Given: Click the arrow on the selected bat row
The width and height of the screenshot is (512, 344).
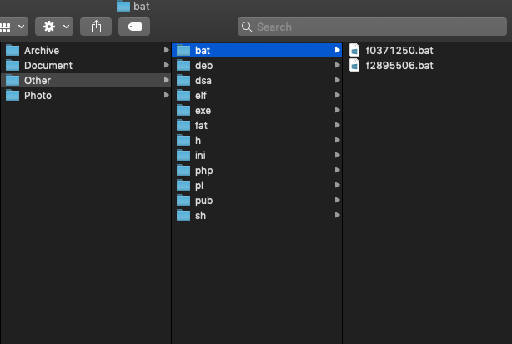Looking at the screenshot, I should 338,50.
